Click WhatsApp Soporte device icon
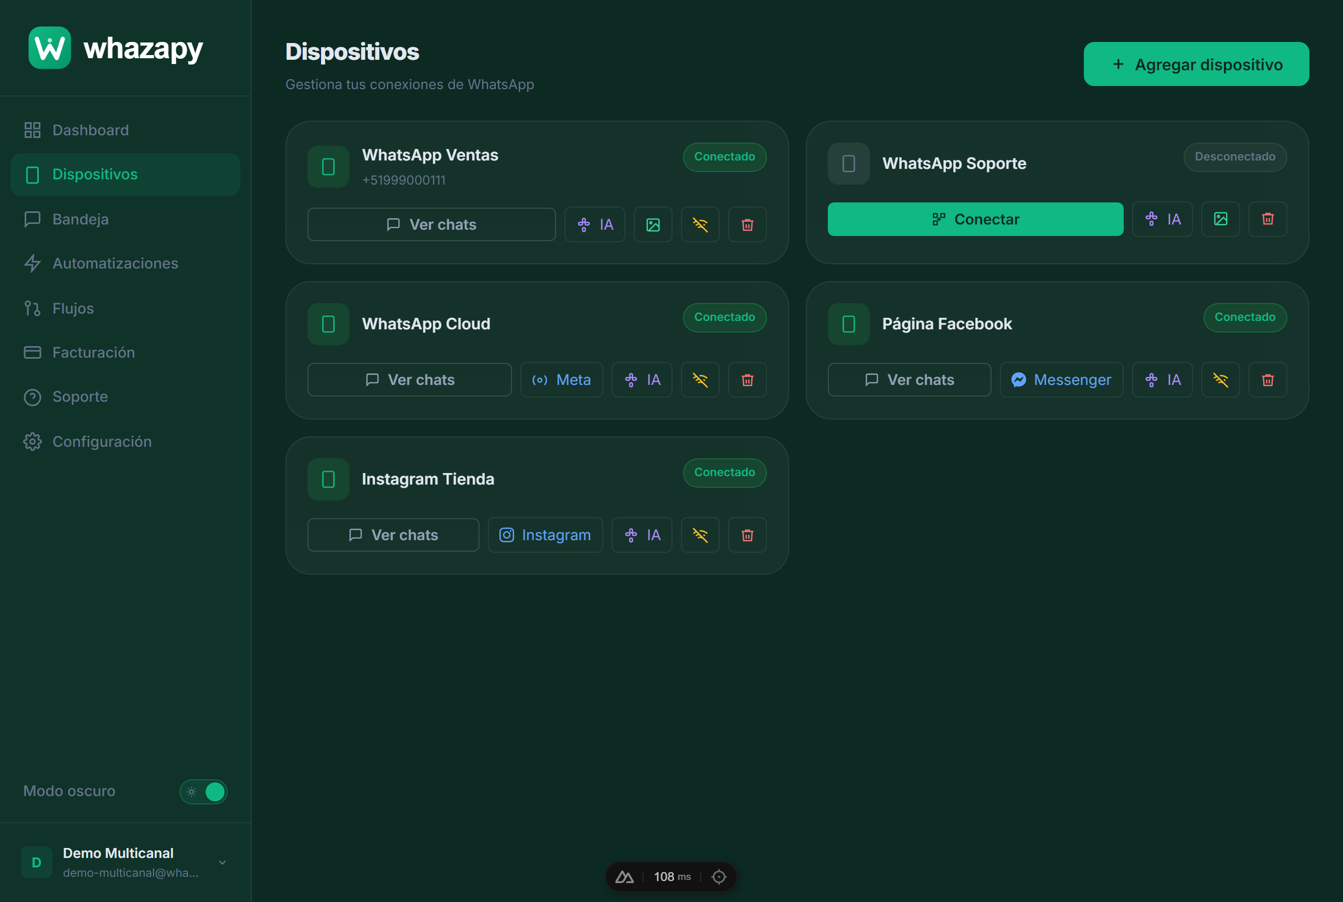 tap(848, 164)
